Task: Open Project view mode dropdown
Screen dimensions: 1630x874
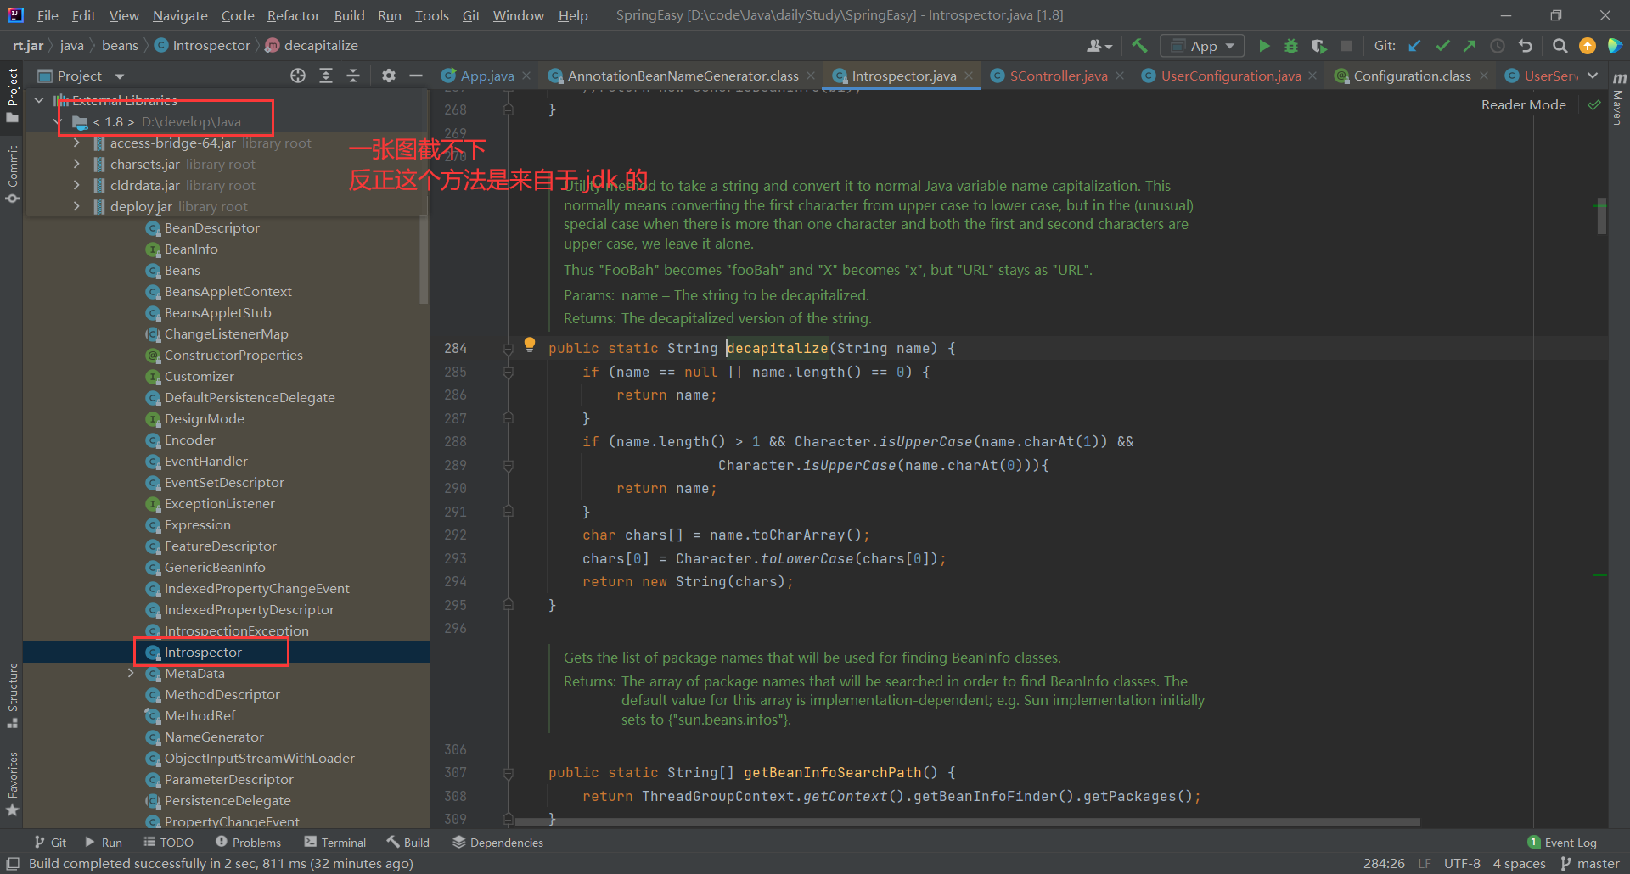Action: 120,76
